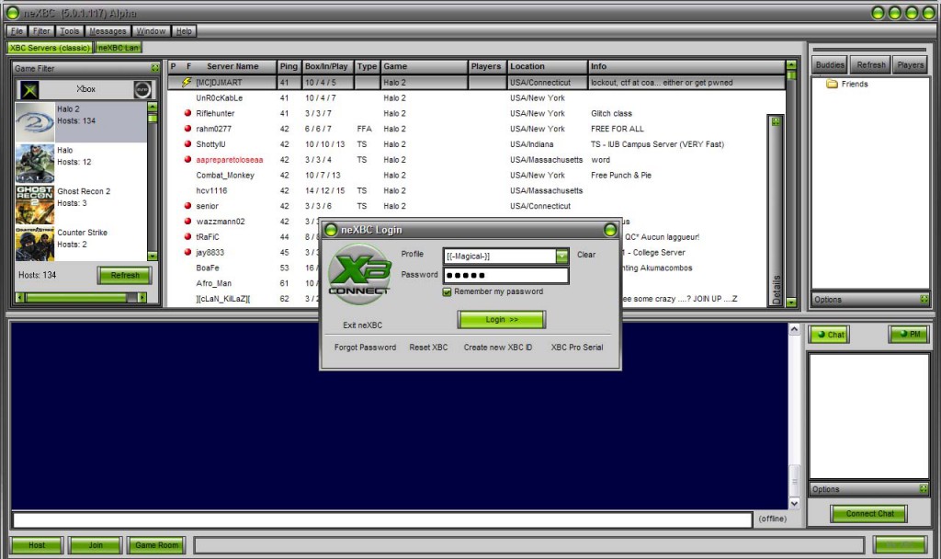Expand the Game Filter panel toggle icon
Image resolution: width=941 pixels, height=559 pixels.
(x=154, y=68)
